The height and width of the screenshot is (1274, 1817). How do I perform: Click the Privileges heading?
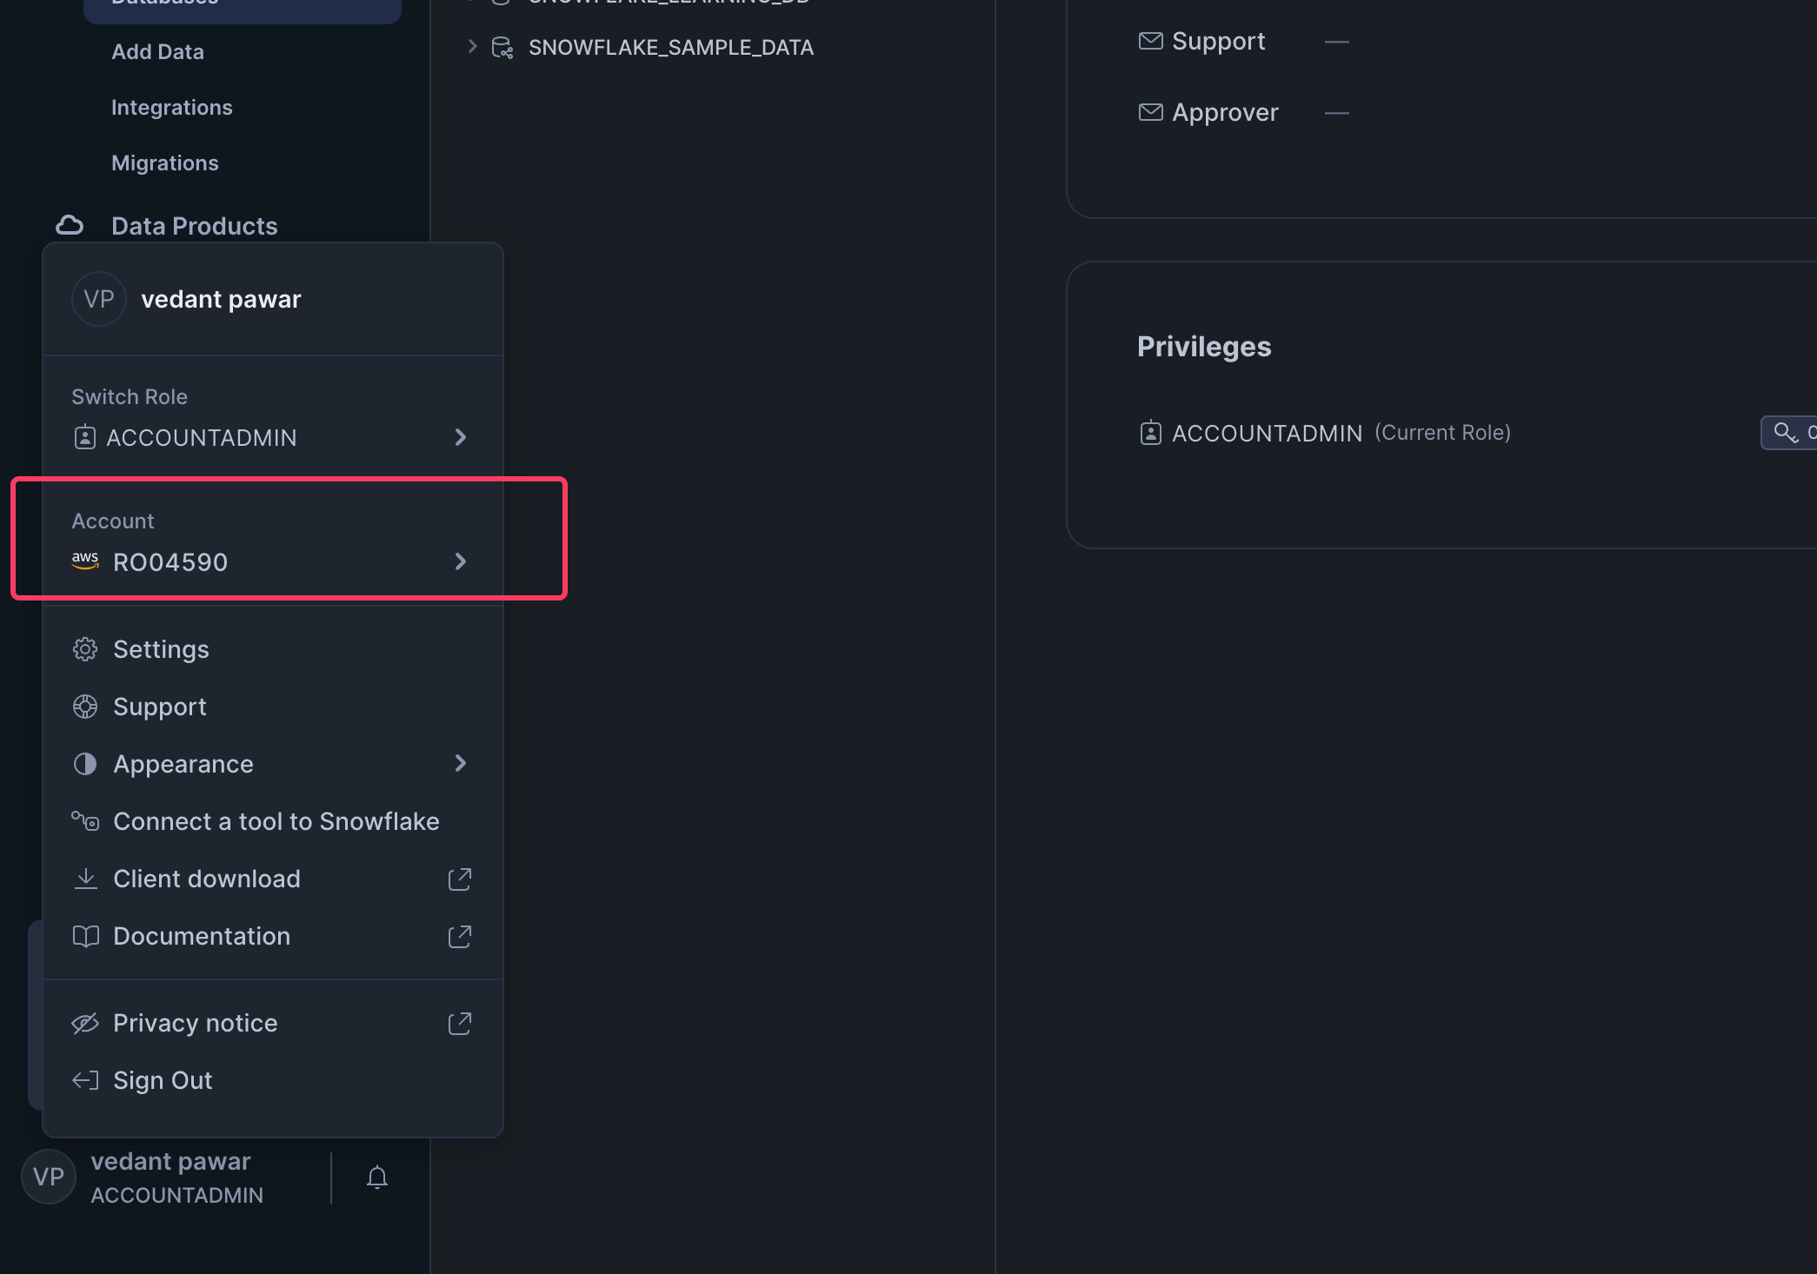[1204, 347]
